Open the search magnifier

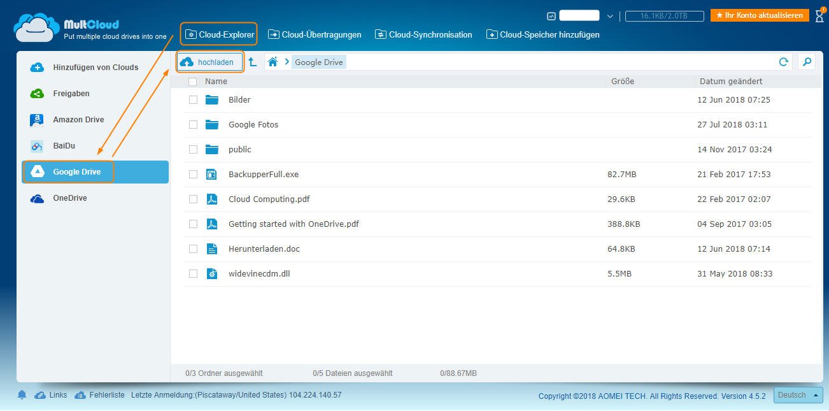click(807, 62)
